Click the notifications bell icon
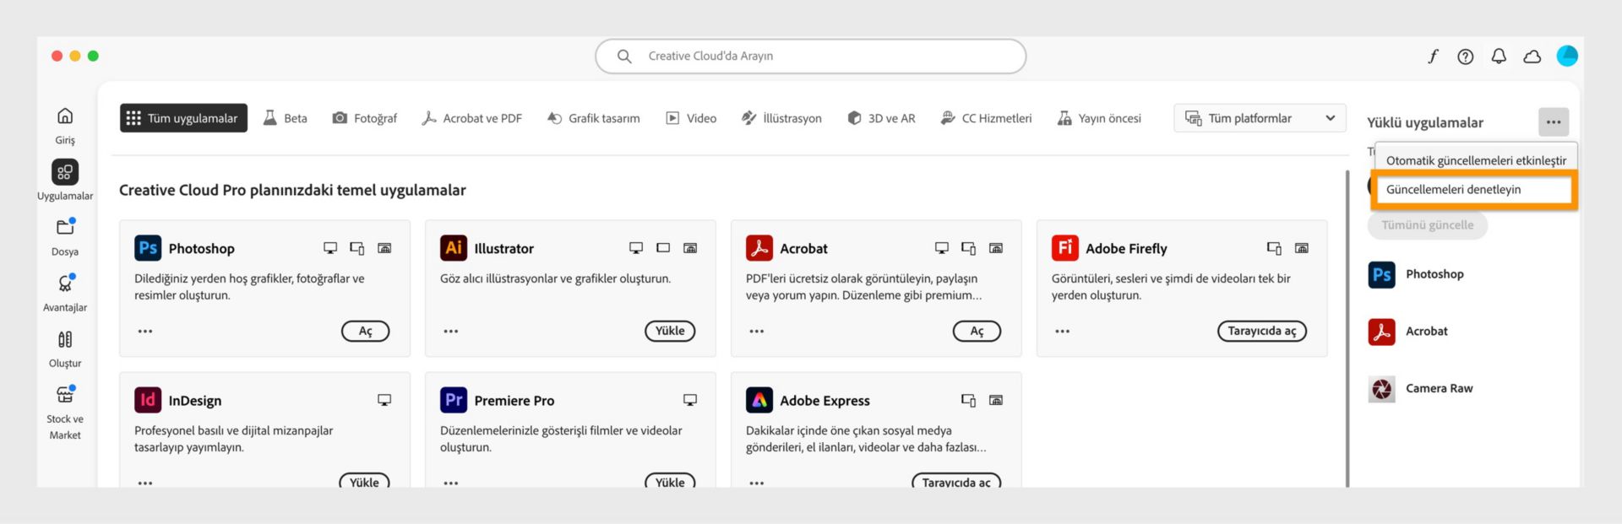The image size is (1622, 524). [1499, 57]
